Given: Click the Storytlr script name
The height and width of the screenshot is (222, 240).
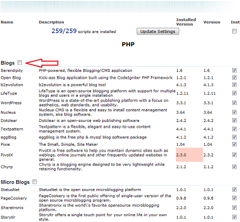Looking at the screenshot, I should [8, 217].
